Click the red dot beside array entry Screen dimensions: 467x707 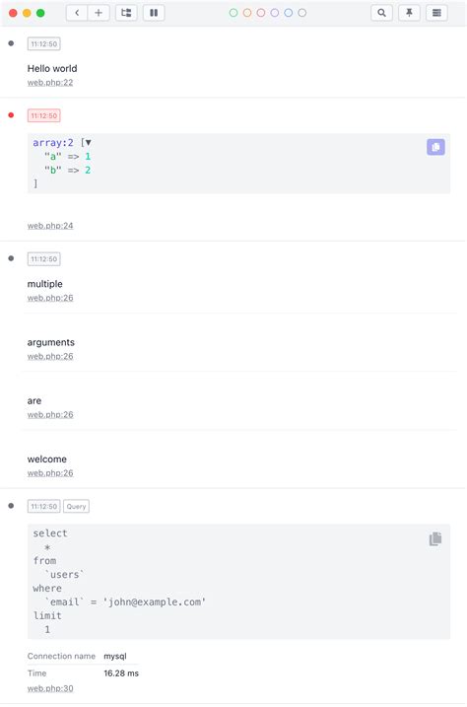click(11, 115)
